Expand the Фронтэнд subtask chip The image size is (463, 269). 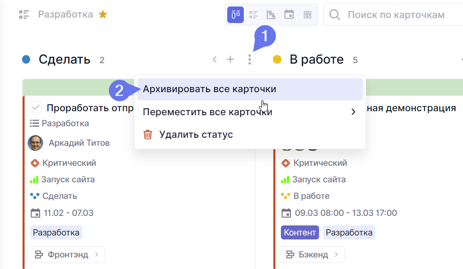tap(66, 255)
